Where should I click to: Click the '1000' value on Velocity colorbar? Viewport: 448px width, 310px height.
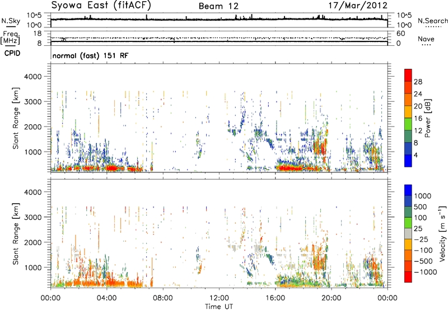(423, 196)
